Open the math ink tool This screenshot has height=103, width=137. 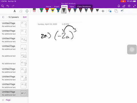click(x=122, y=11)
